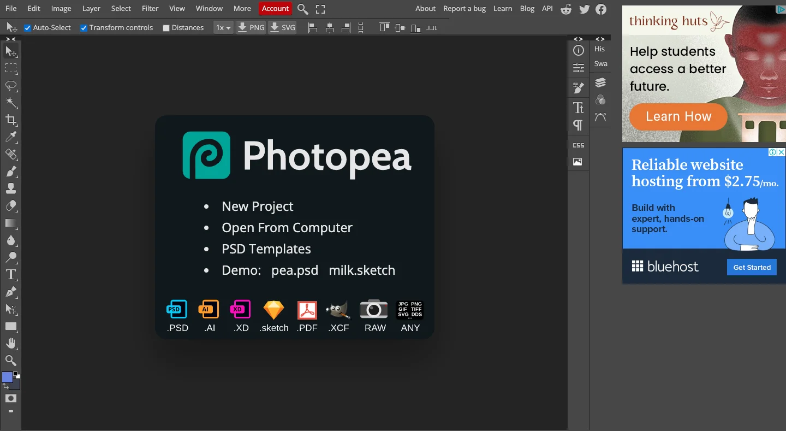This screenshot has height=431, width=786.
Task: Open the History panel tab labeled His
Action: click(x=600, y=49)
